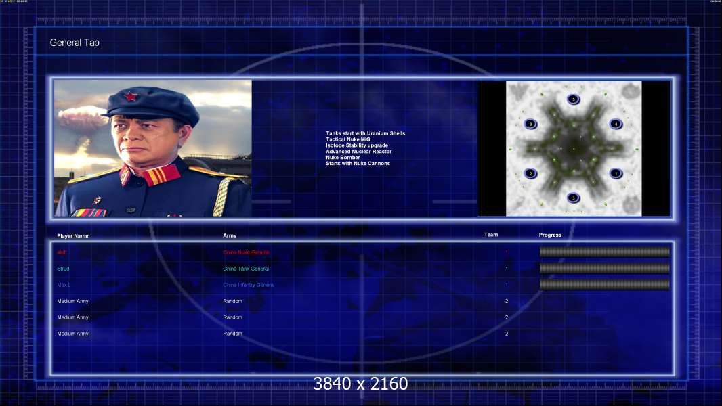Viewport: 722px width, 406px height.
Task: Select the player name Max L
Action: [x=64, y=285]
